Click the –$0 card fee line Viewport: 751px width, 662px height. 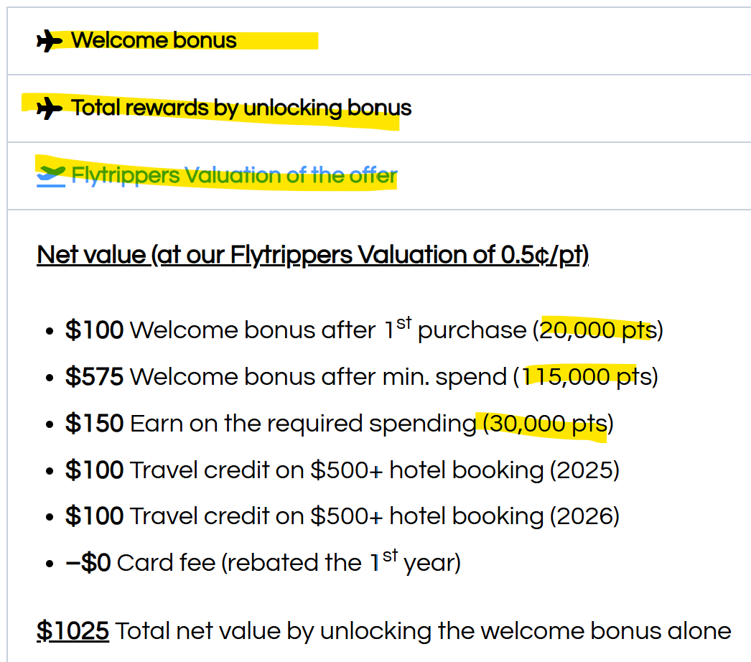(263, 561)
